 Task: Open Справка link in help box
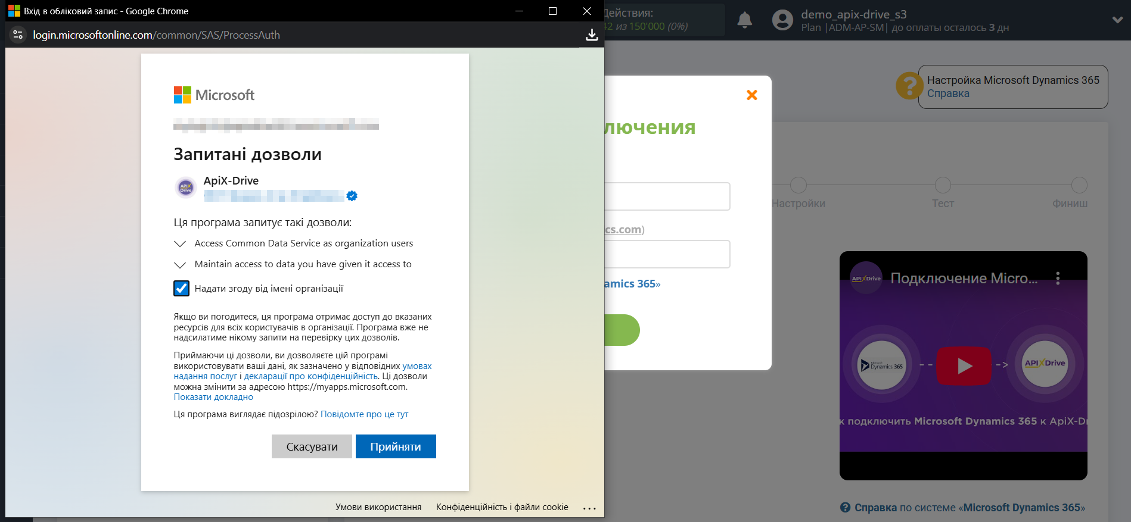(948, 93)
